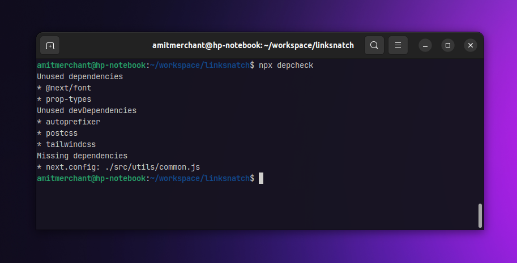Click the './src/utils/common.js' path
517x263 pixels.
(153, 167)
